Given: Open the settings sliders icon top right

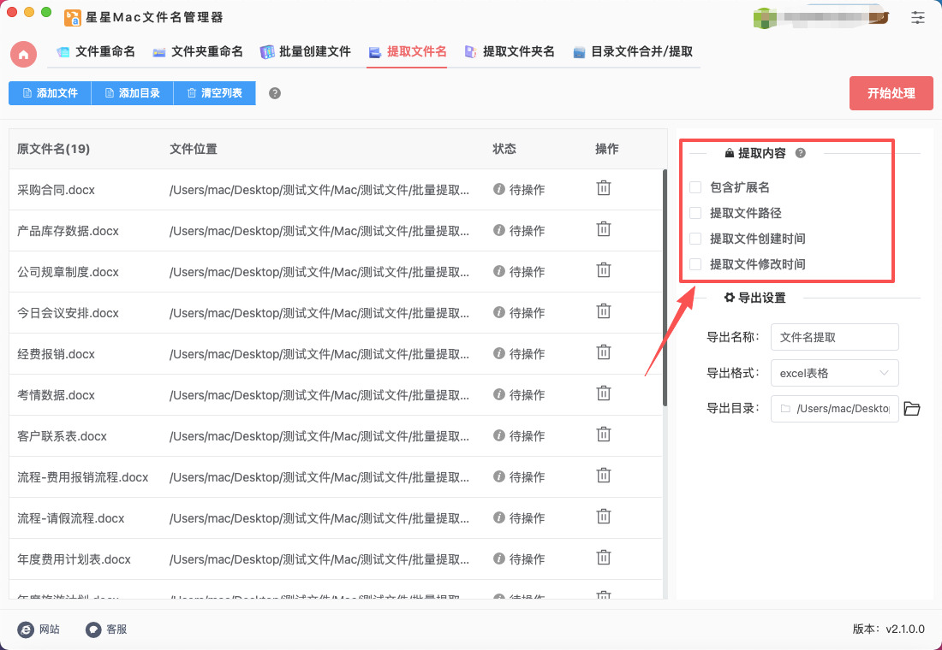Looking at the screenshot, I should pyautogui.click(x=917, y=17).
